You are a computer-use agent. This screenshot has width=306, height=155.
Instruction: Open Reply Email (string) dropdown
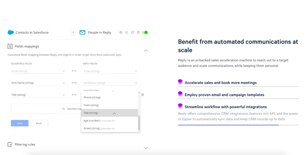click(x=111, y=71)
